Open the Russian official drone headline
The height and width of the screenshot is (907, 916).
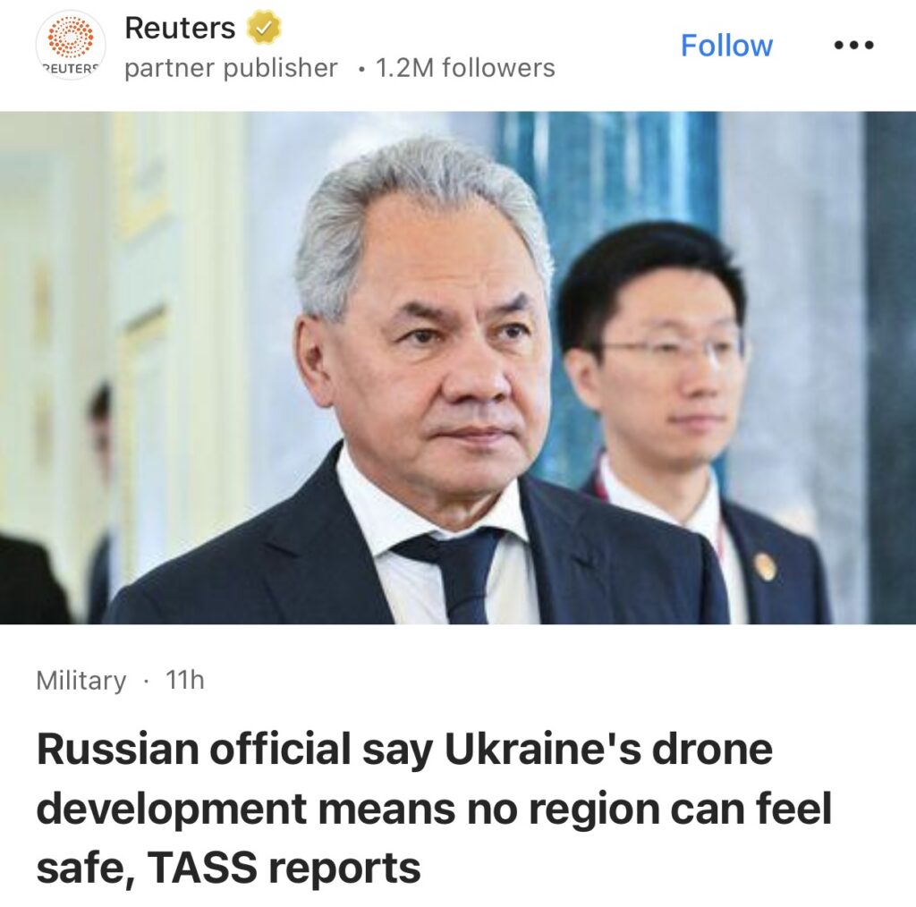[x=434, y=808]
